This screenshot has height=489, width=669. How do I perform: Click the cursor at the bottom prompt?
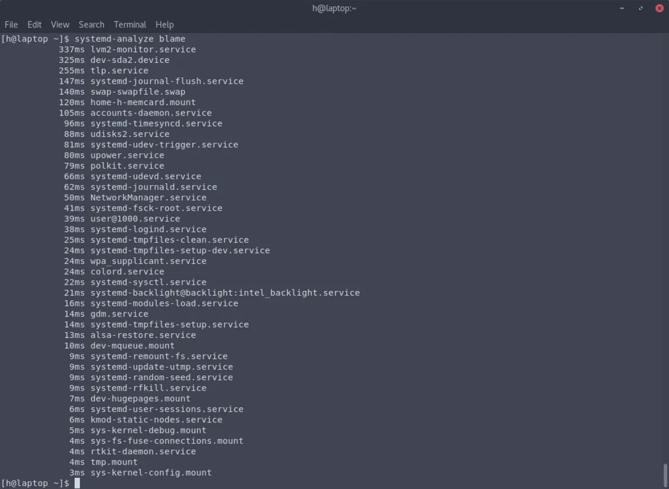point(77,483)
